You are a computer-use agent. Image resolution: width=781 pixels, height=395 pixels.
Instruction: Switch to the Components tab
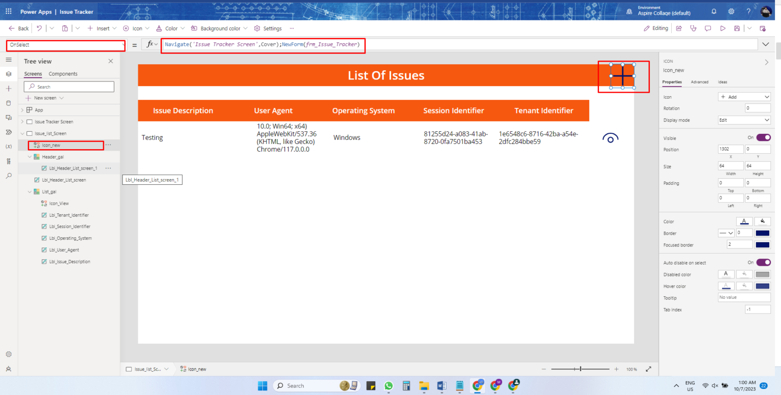pyautogui.click(x=63, y=74)
